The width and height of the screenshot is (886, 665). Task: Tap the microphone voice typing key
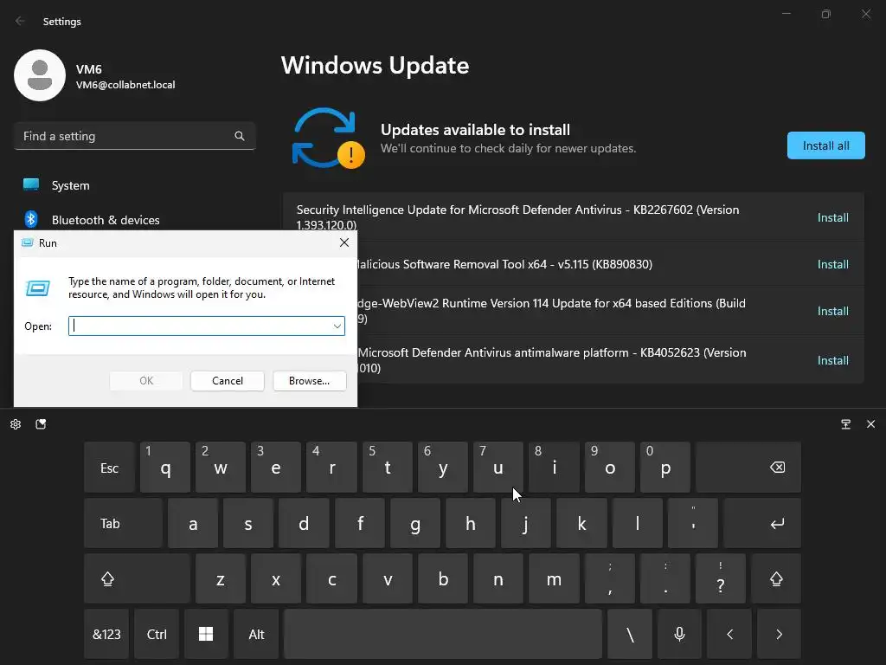click(679, 634)
